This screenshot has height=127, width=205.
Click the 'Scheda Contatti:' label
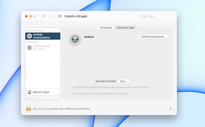[106, 81]
